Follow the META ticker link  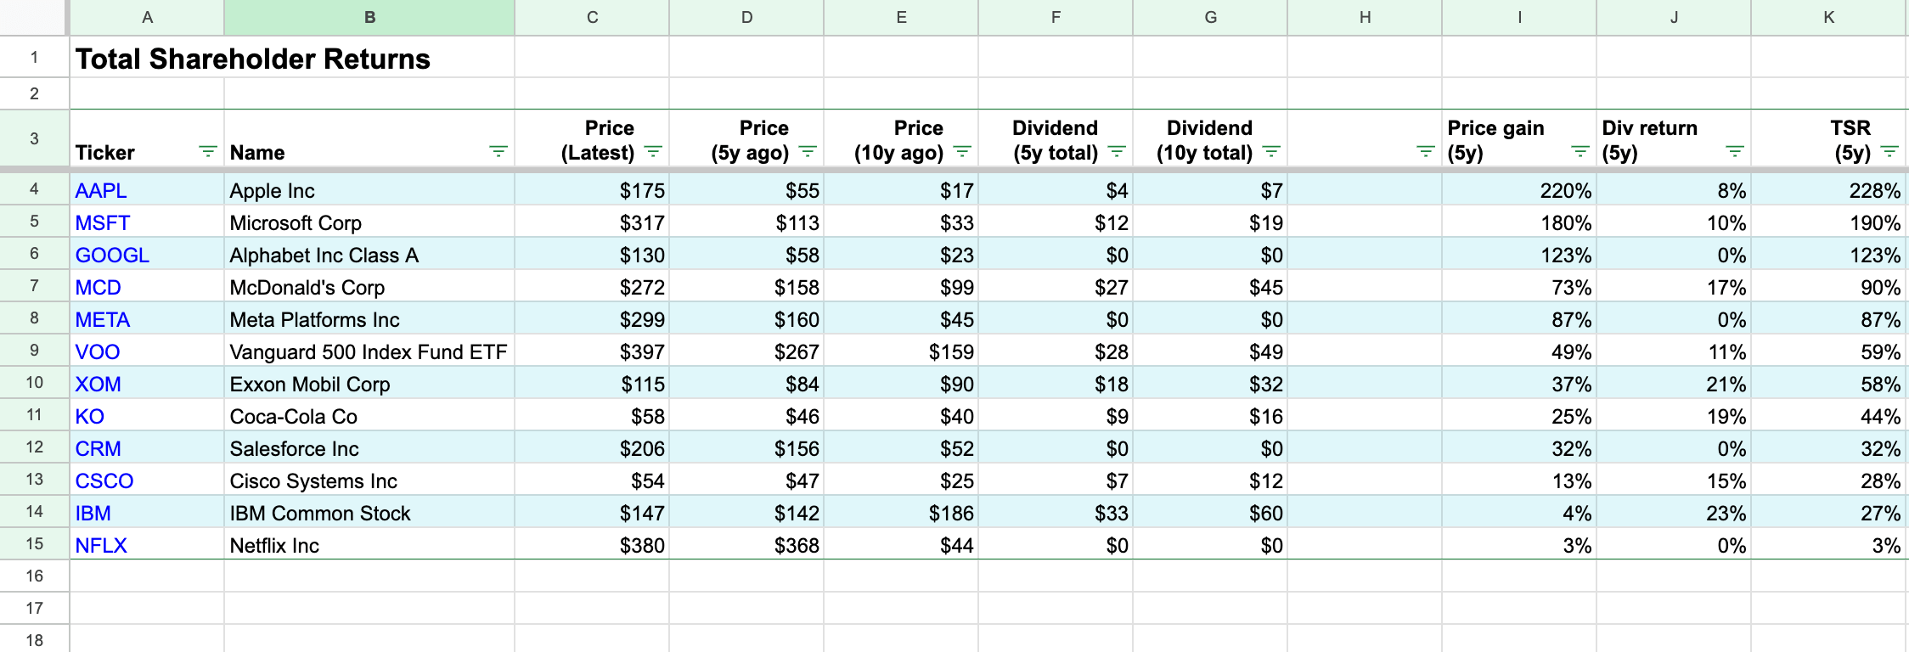pos(102,320)
